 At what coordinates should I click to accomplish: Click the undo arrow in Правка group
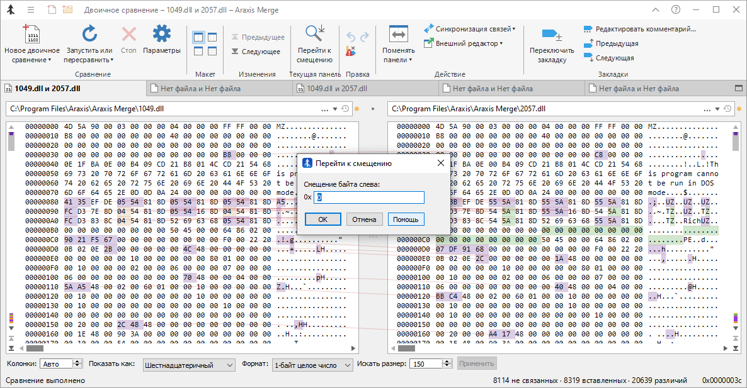[x=351, y=37]
